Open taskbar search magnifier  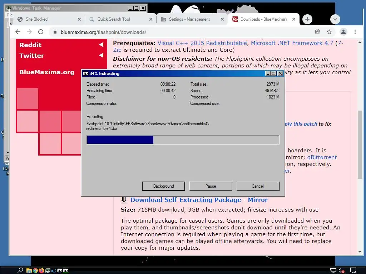point(20,270)
